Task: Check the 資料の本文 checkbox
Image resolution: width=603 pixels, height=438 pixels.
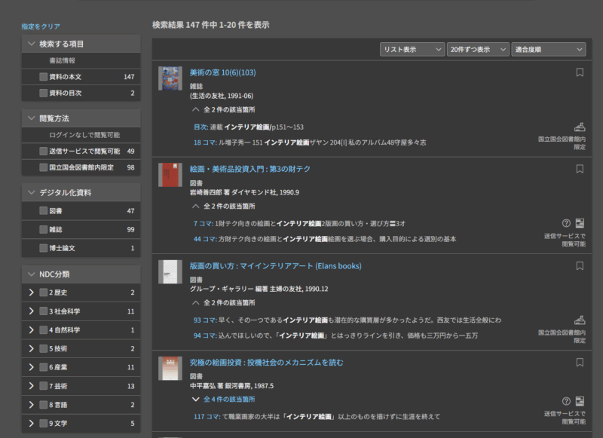Action: [x=44, y=77]
